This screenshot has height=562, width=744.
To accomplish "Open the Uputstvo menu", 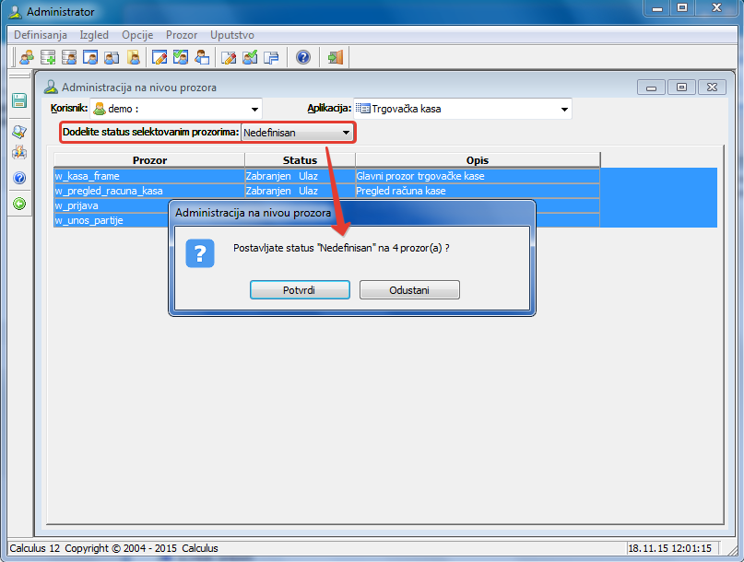I will (x=231, y=35).
